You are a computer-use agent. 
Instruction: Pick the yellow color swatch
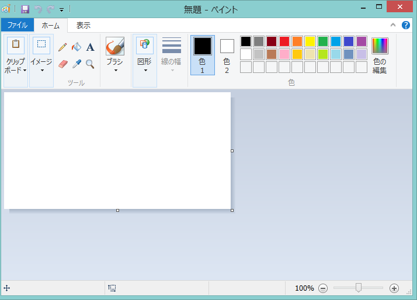point(310,41)
